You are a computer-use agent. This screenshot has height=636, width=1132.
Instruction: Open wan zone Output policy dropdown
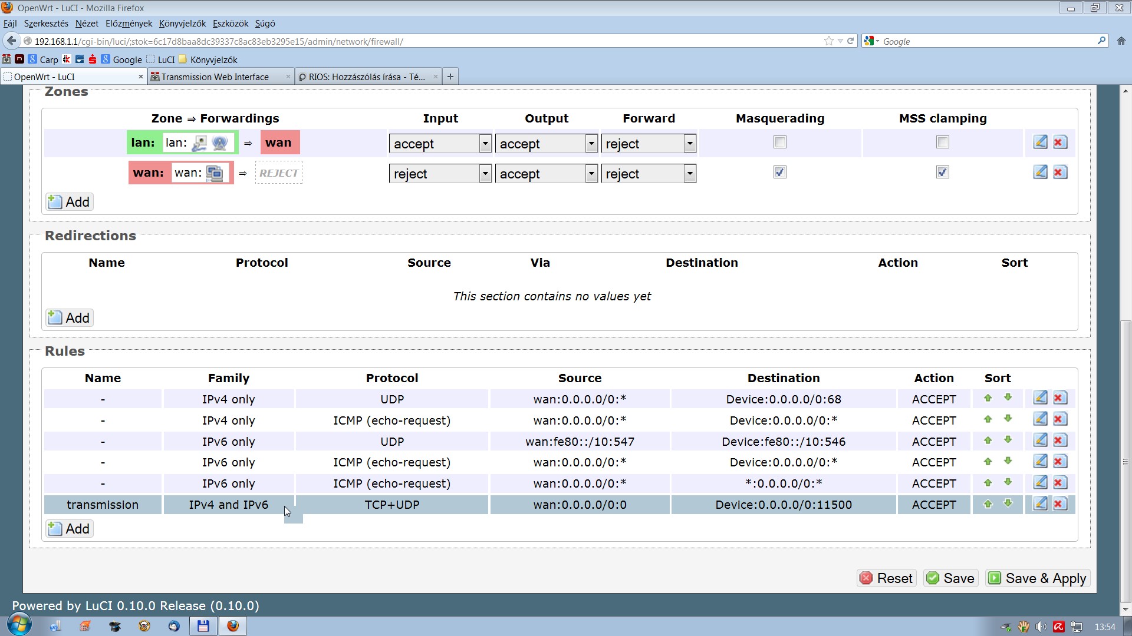[x=546, y=174]
